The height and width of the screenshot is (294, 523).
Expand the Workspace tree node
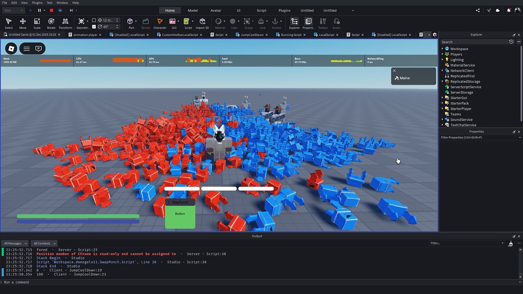(x=442, y=49)
